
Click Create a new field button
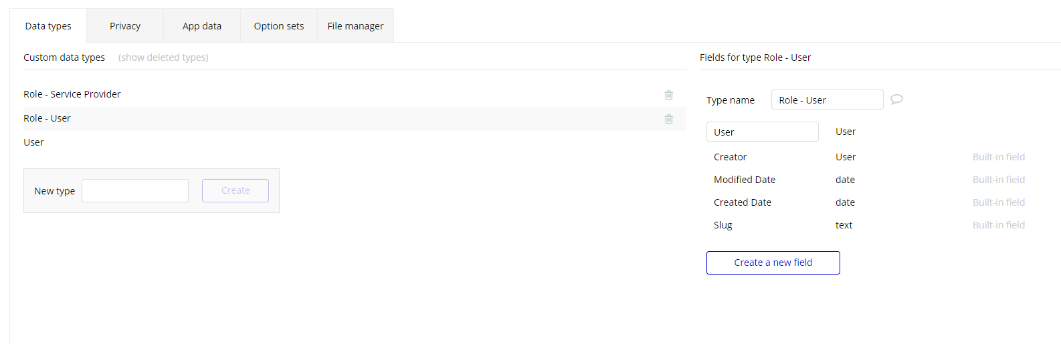[x=773, y=263]
